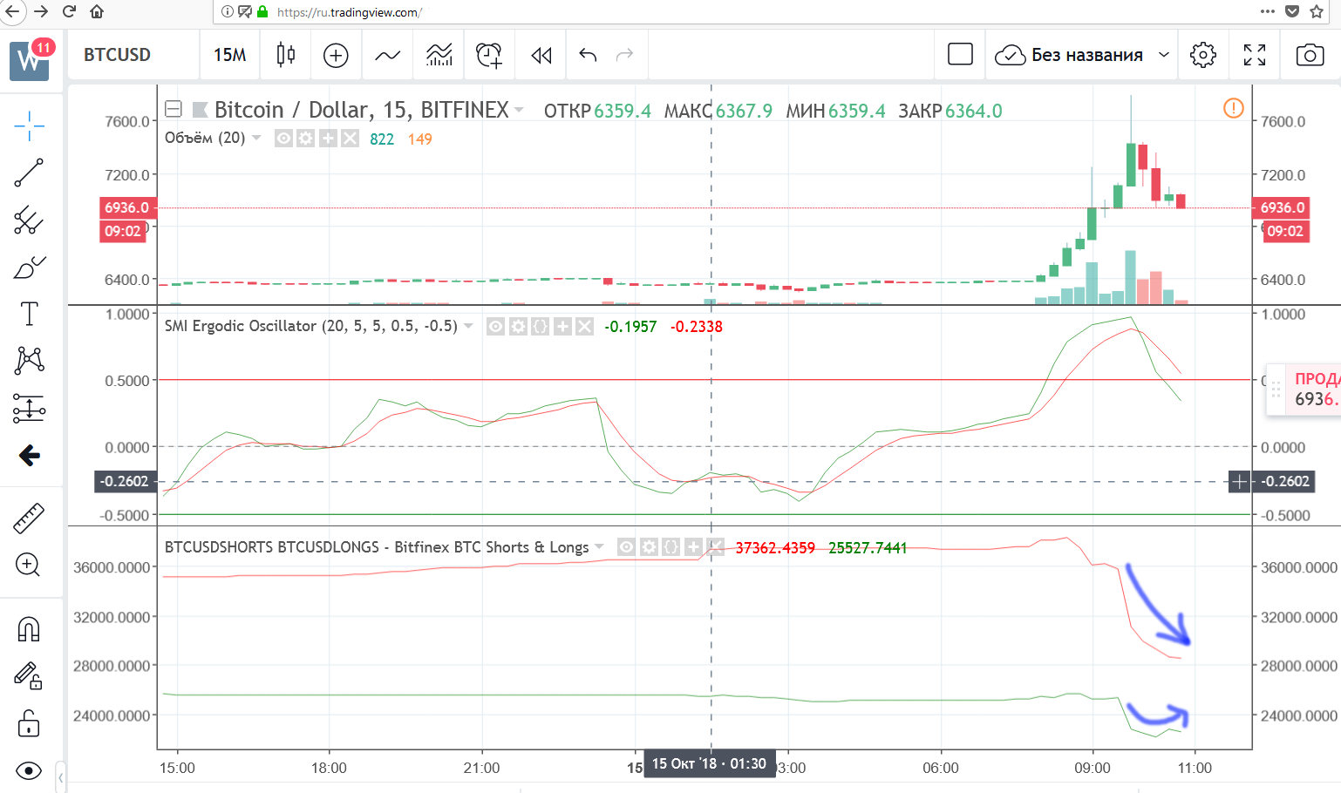
Task: Click the orange warning notice icon on chart
Action: click(x=1233, y=108)
